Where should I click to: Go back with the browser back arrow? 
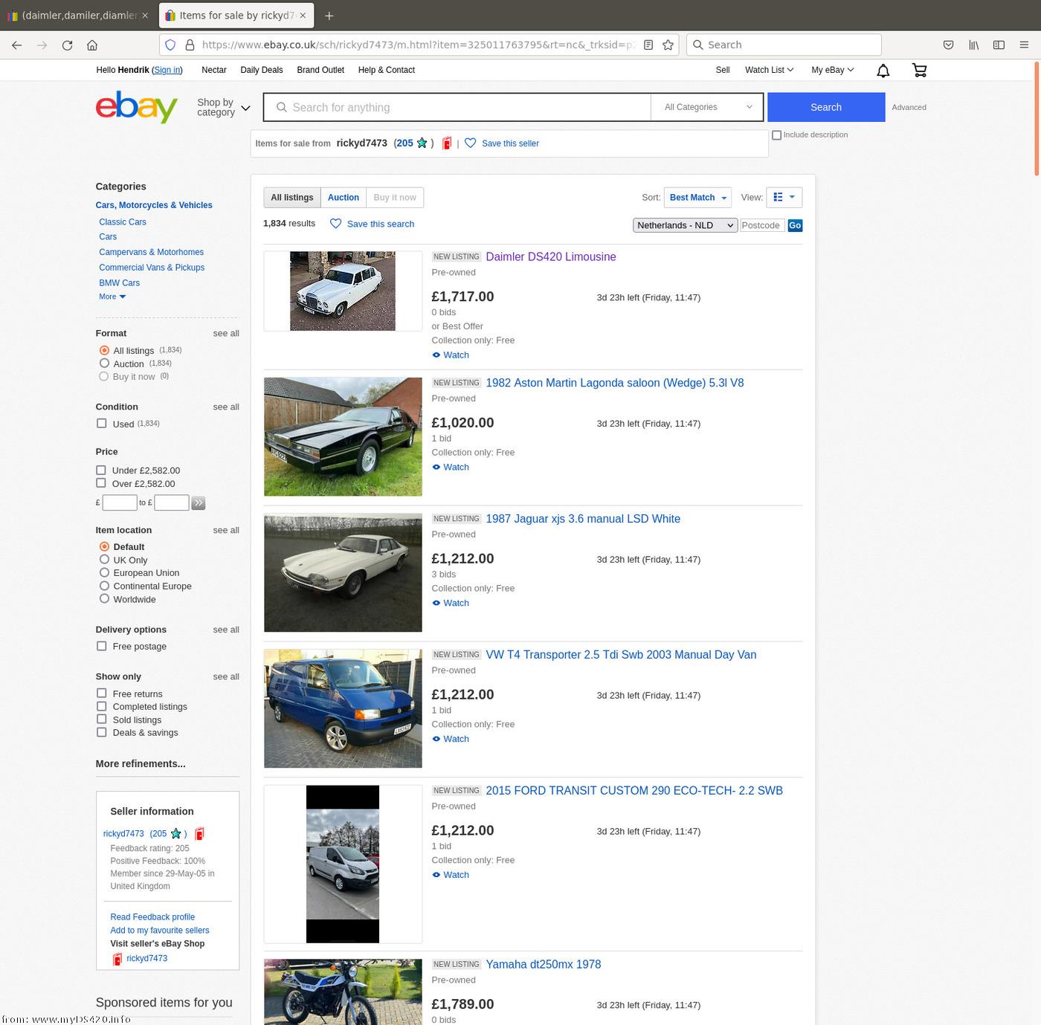(16, 45)
